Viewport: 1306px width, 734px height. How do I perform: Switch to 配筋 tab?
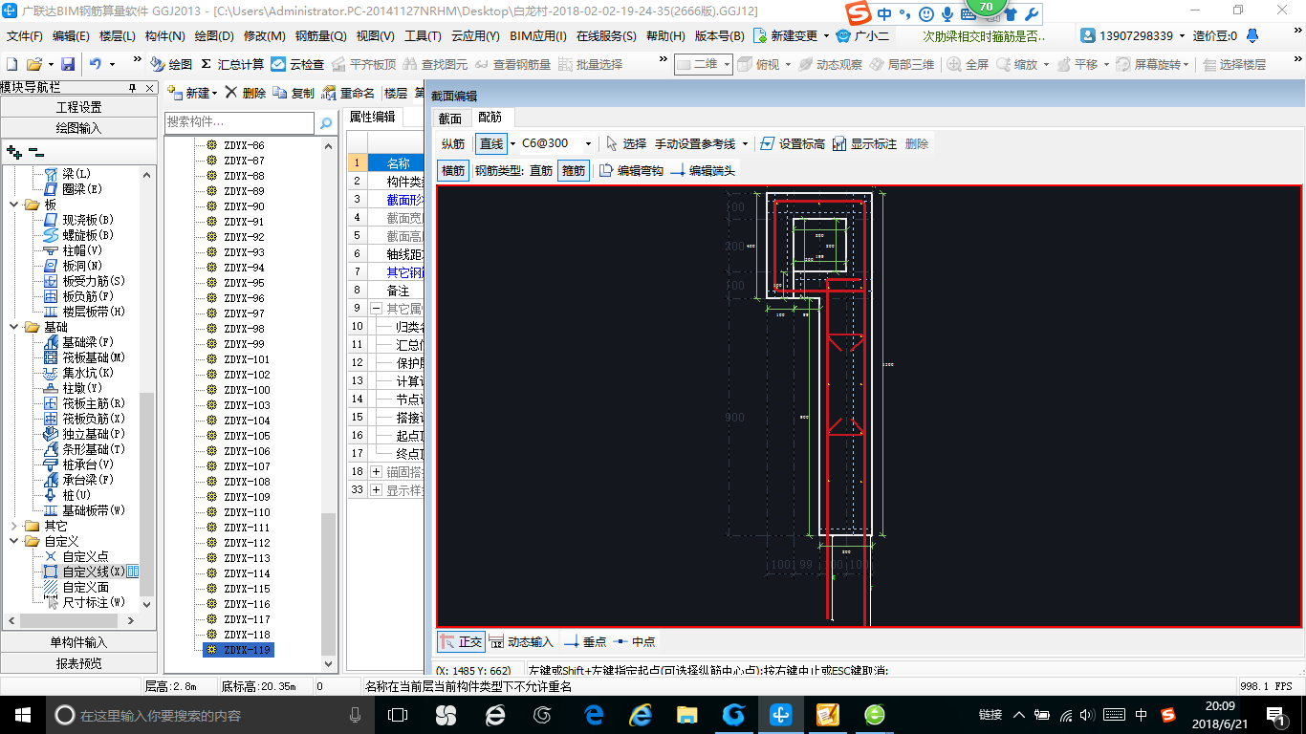point(490,118)
